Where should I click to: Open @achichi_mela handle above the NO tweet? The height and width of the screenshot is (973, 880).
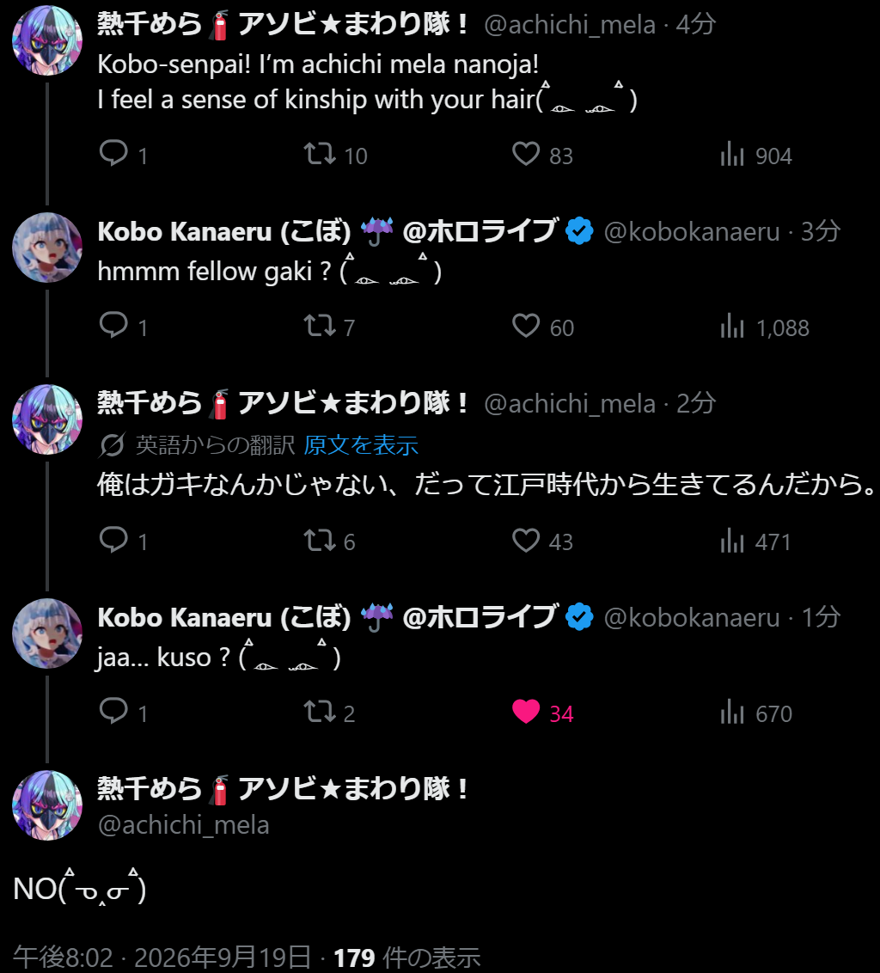[184, 825]
